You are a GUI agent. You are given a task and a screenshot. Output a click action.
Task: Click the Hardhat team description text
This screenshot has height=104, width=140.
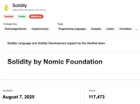pos(56,43)
